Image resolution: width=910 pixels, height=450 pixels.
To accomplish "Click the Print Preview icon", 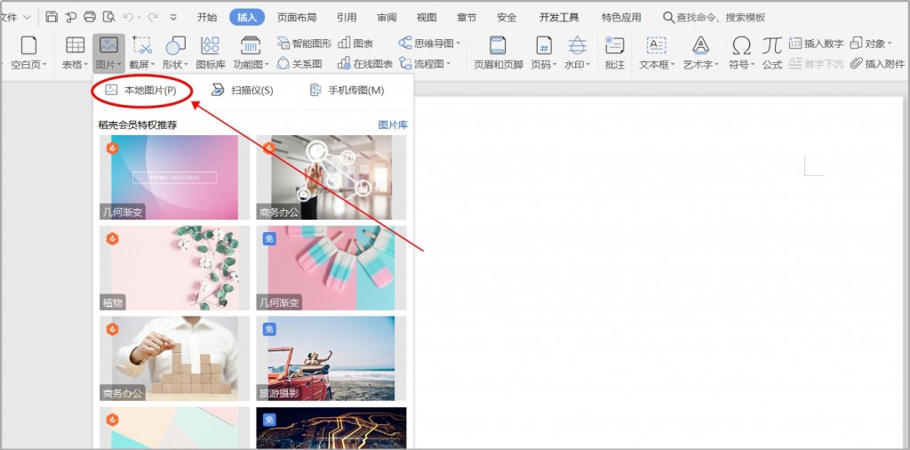I will pyautogui.click(x=108, y=17).
